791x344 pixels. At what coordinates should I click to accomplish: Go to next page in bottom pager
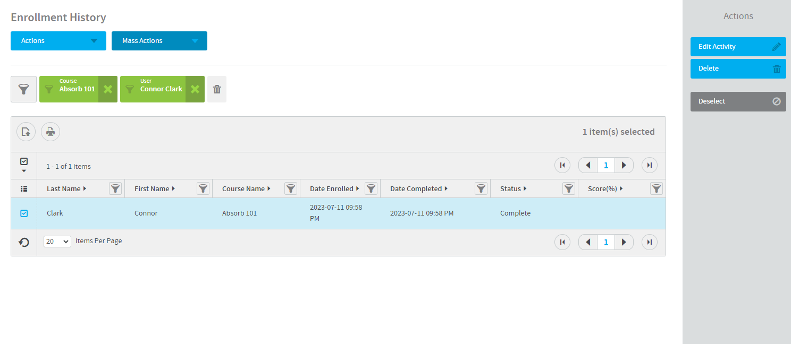coord(624,242)
